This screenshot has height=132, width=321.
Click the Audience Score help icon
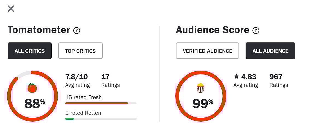click(x=256, y=30)
